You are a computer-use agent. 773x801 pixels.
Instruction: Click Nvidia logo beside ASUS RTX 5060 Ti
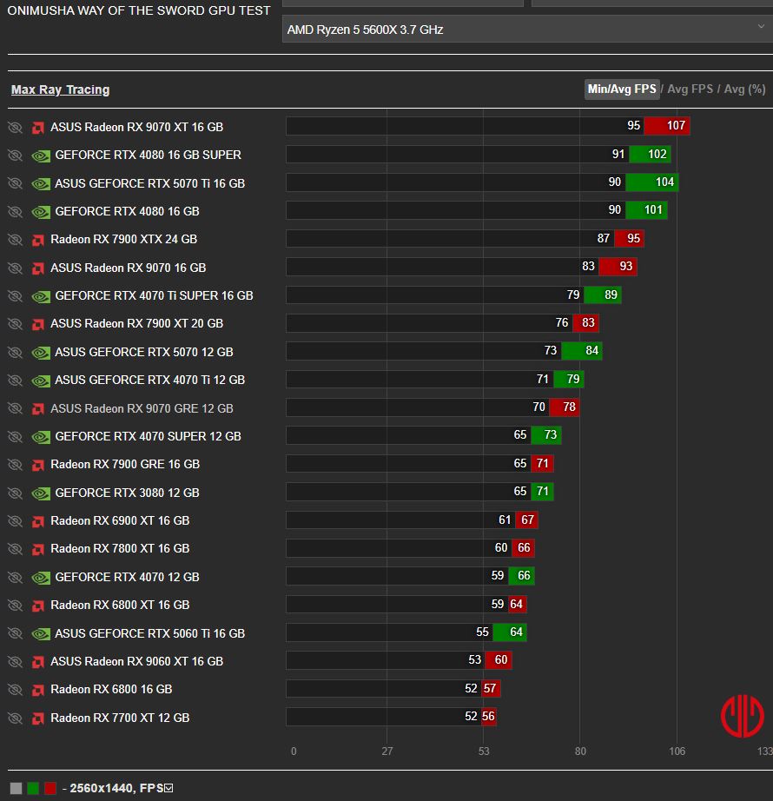coord(41,634)
